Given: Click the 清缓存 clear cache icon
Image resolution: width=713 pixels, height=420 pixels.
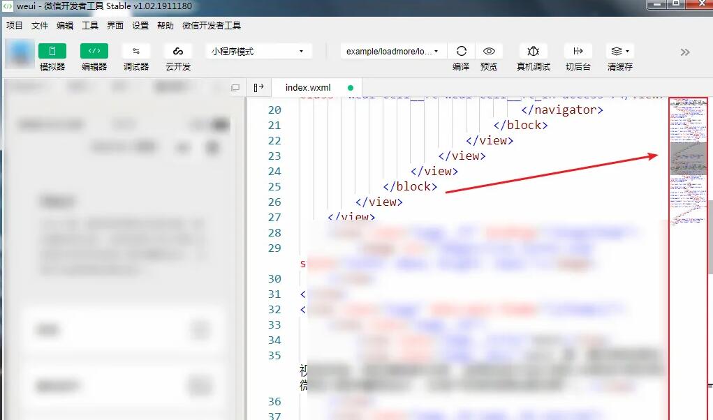Looking at the screenshot, I should [616, 51].
